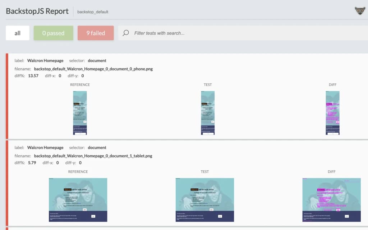Open the phone test TEST thumbnail
This screenshot has height=230, width=368.
tap(208, 113)
